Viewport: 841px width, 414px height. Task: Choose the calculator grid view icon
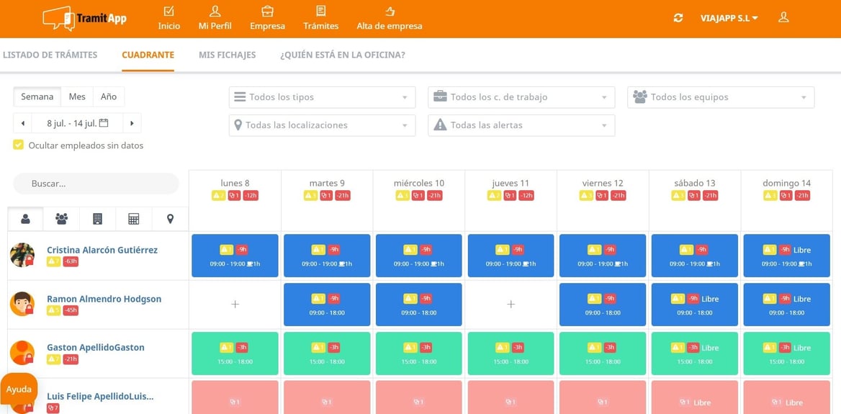[133, 219]
